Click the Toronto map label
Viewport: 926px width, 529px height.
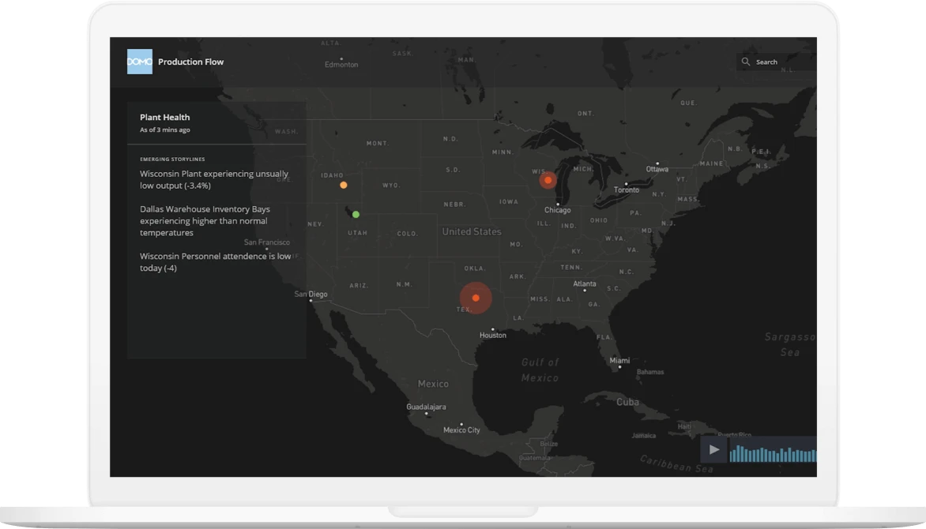pyautogui.click(x=625, y=189)
